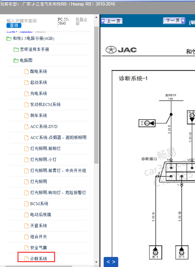
Task: Click the page icon beside 安全气囊
Action: click(27, 248)
